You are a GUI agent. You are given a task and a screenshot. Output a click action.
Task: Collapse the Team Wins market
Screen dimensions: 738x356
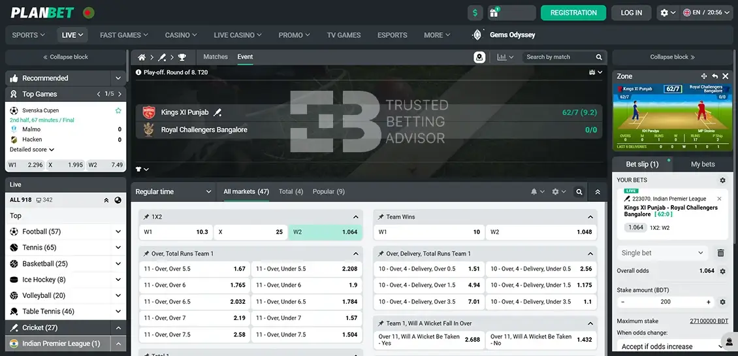coord(590,217)
